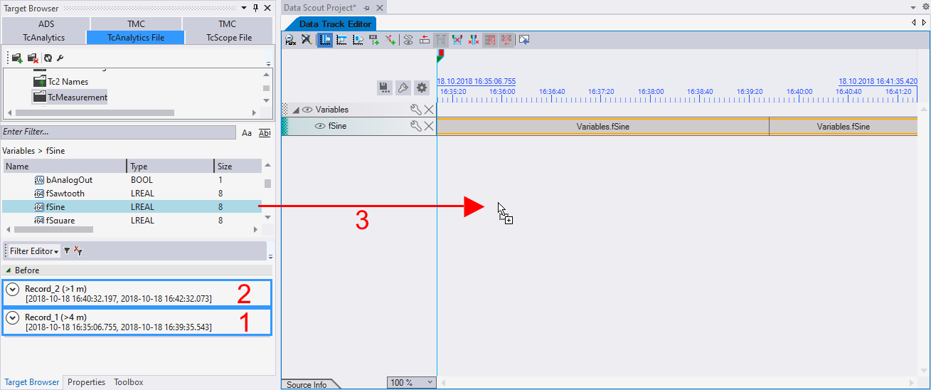Click the save disk icon above the tracks
This screenshot has width=931, height=390.
(x=384, y=88)
